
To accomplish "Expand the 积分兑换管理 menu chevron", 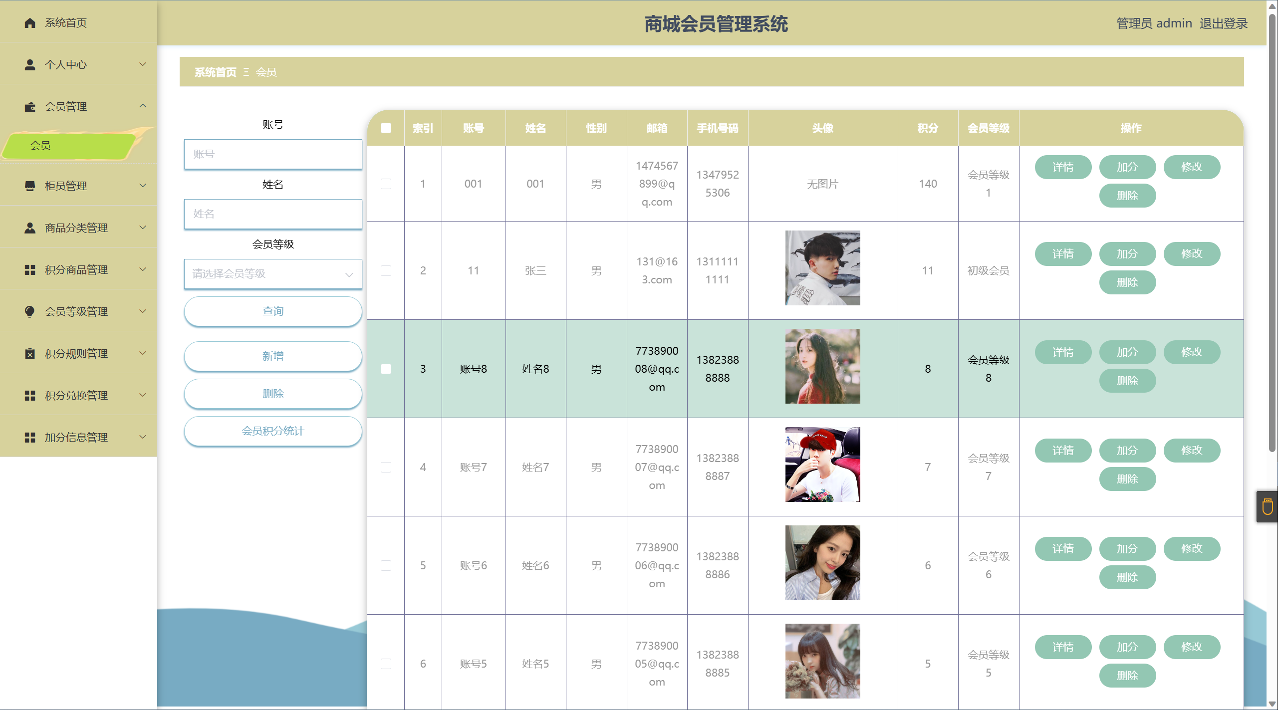I will coord(143,395).
